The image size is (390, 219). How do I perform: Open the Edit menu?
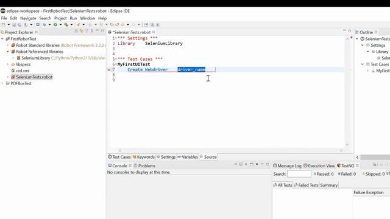point(13,18)
